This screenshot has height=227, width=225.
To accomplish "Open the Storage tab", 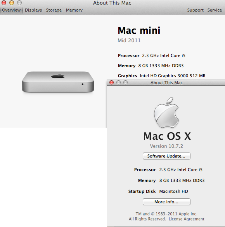I will (x=54, y=10).
